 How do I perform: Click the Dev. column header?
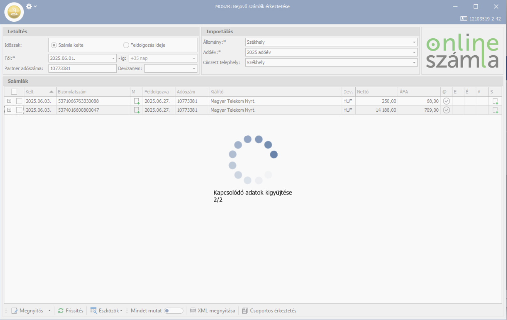[349, 92]
